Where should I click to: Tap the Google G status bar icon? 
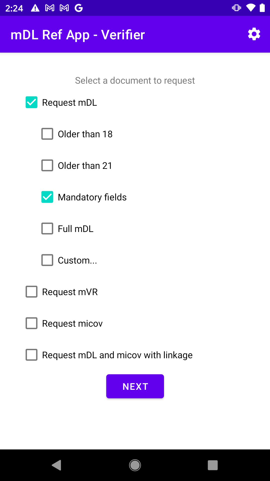tap(79, 8)
